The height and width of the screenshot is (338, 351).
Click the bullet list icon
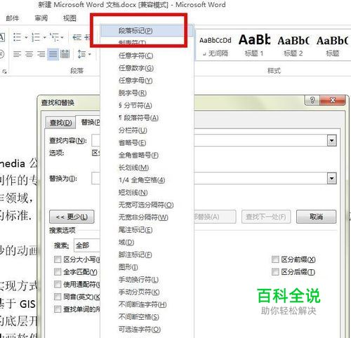point(18,37)
